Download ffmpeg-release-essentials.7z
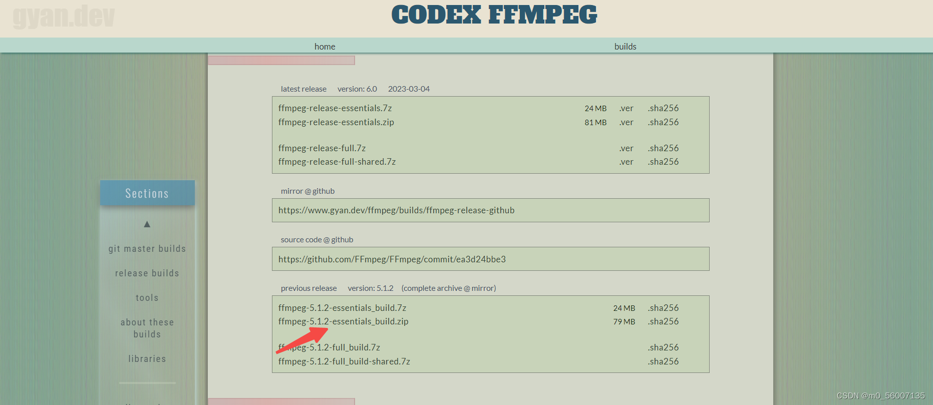The image size is (933, 405). pyautogui.click(x=335, y=108)
